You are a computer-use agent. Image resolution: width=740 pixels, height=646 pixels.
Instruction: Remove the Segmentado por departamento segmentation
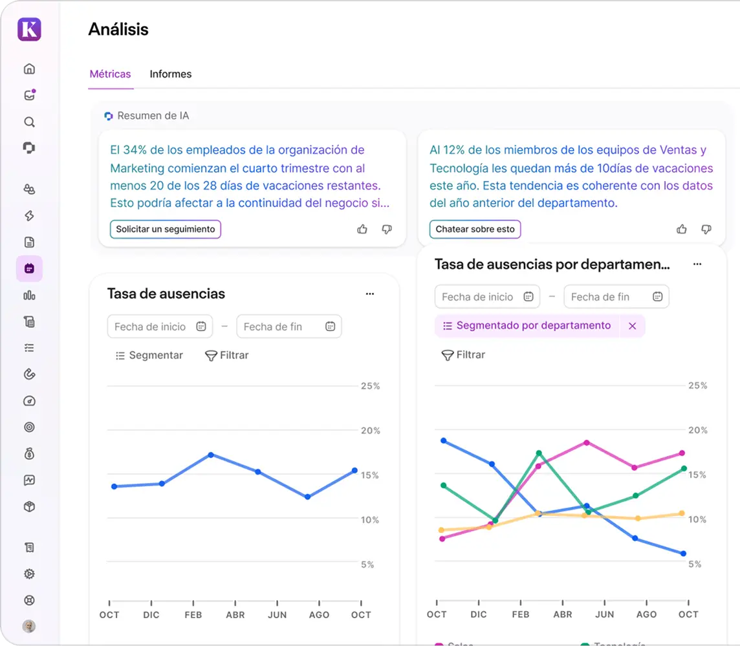point(633,326)
